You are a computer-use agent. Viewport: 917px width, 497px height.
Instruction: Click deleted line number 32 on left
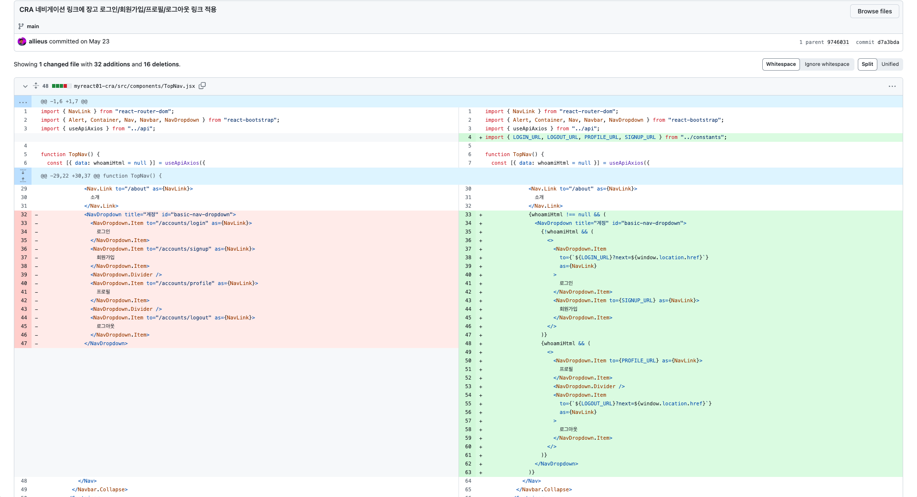pos(23,215)
